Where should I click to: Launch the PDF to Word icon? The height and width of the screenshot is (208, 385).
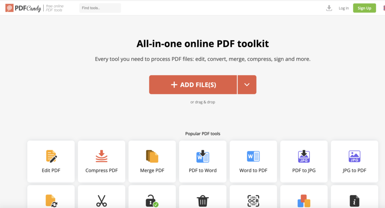(x=203, y=156)
